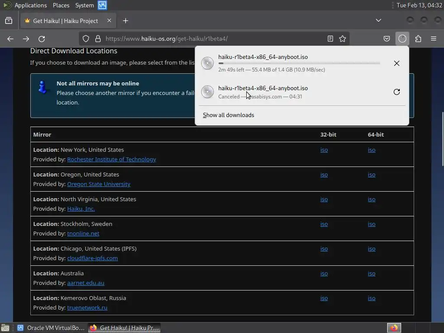Screen dimensions: 444x333
Task: Open the cloudflare-ipfs.com provider link
Action: click(92, 258)
